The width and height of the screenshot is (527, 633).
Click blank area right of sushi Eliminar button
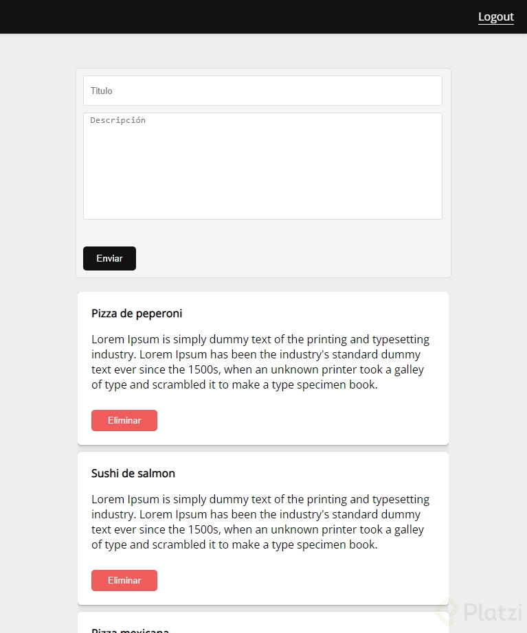pos(295,580)
